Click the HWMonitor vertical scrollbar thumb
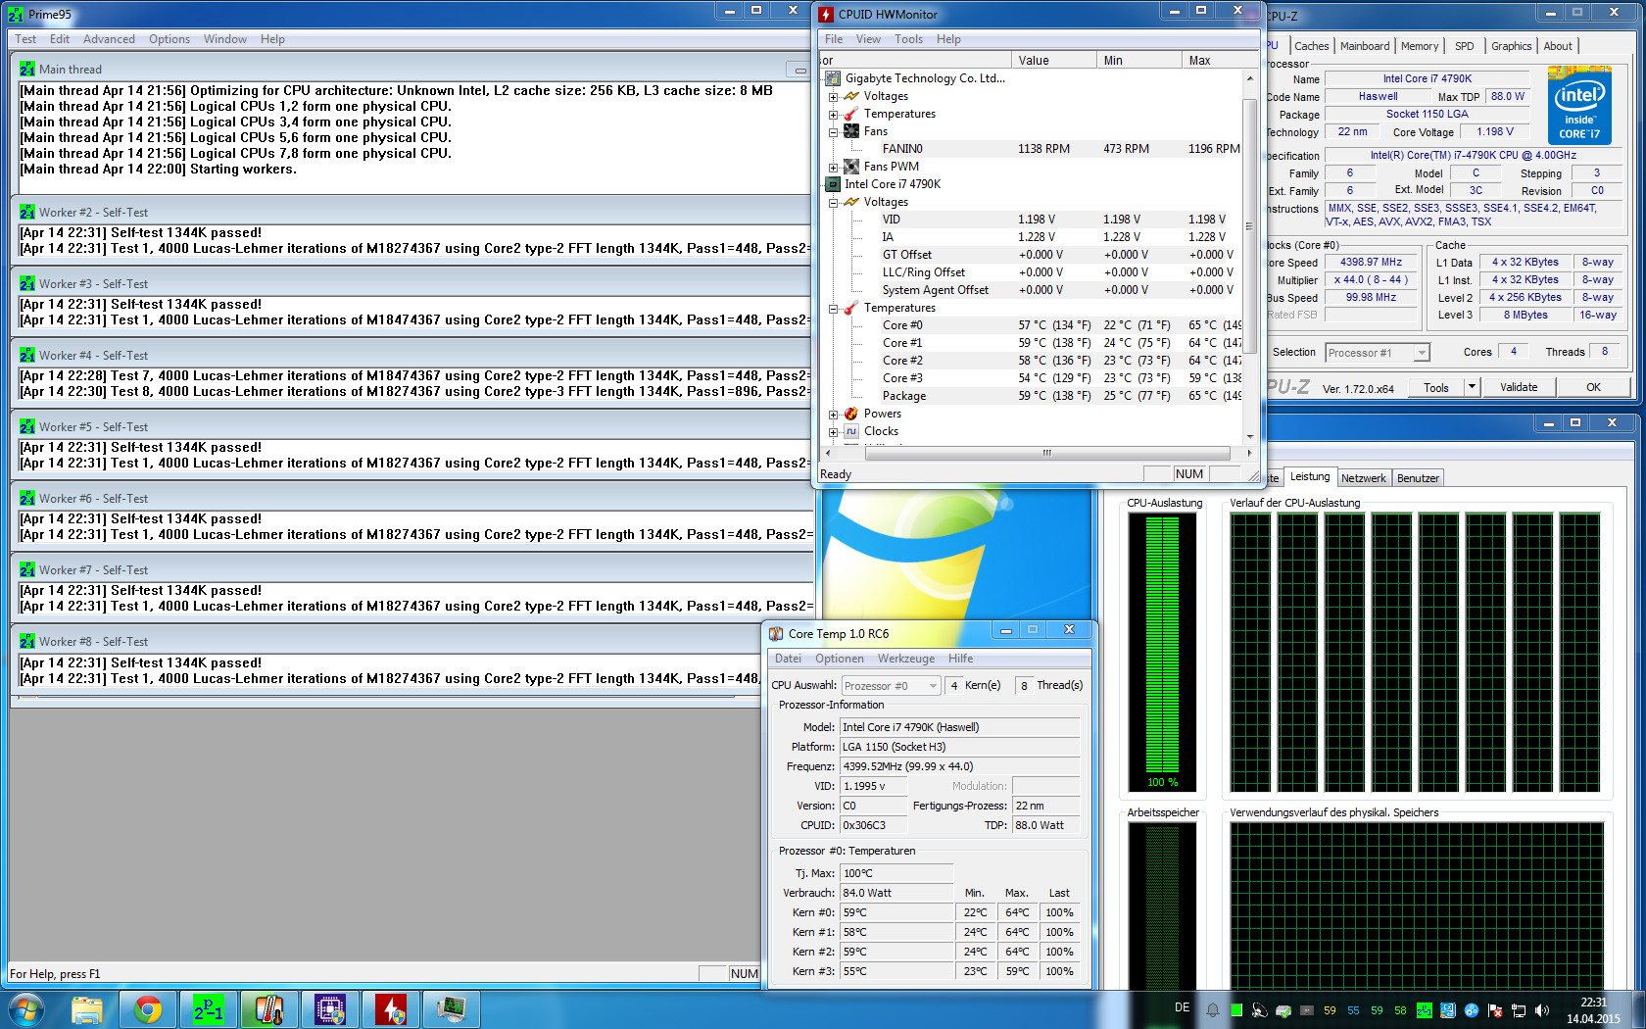1646x1029 pixels. pyautogui.click(x=1249, y=225)
